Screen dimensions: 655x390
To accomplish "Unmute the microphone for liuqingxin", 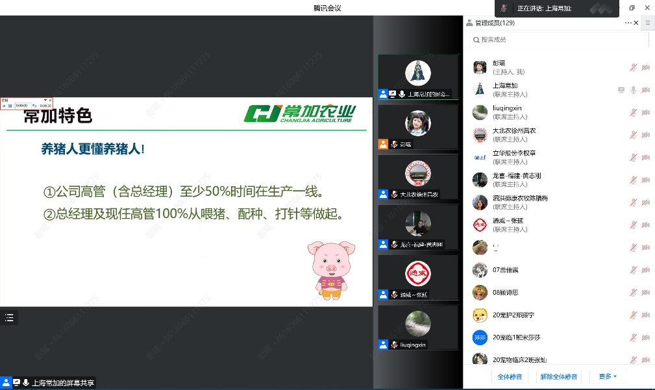I will click(x=633, y=112).
